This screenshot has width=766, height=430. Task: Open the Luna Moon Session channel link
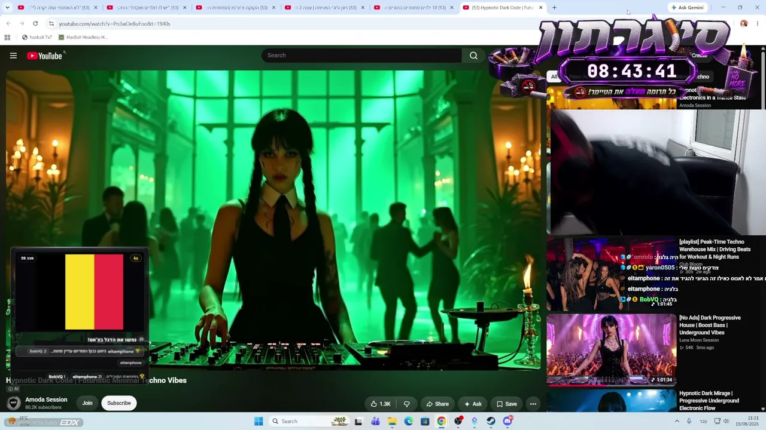(699, 340)
